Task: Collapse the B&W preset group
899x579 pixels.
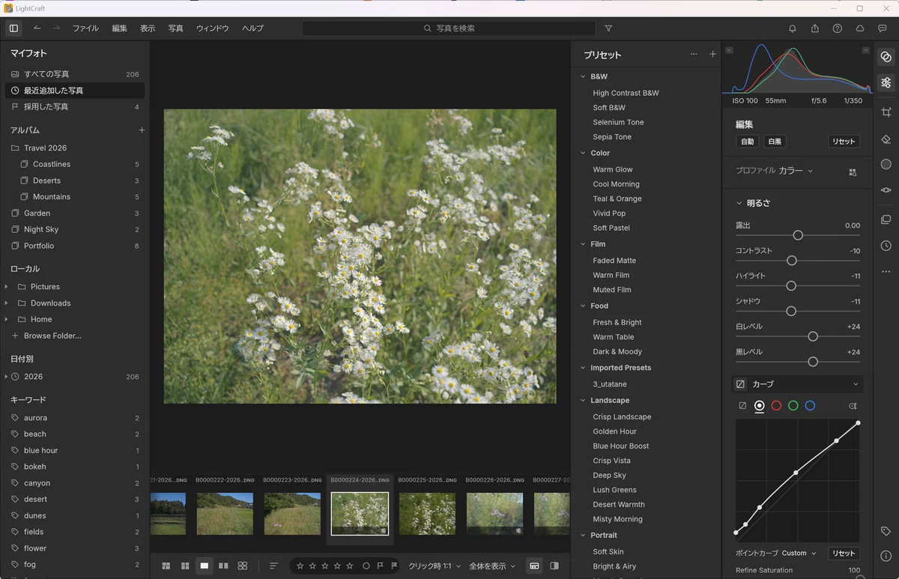Action: [583, 76]
